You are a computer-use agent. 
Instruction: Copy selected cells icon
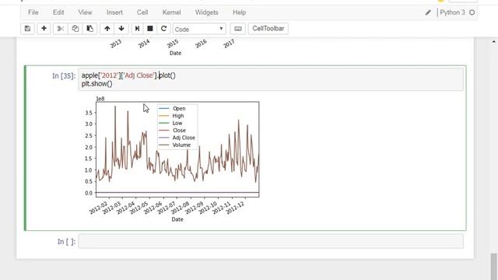pos(75,29)
